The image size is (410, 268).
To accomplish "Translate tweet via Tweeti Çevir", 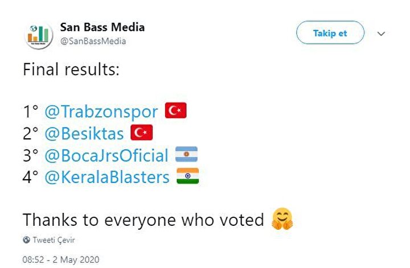I will tap(54, 240).
